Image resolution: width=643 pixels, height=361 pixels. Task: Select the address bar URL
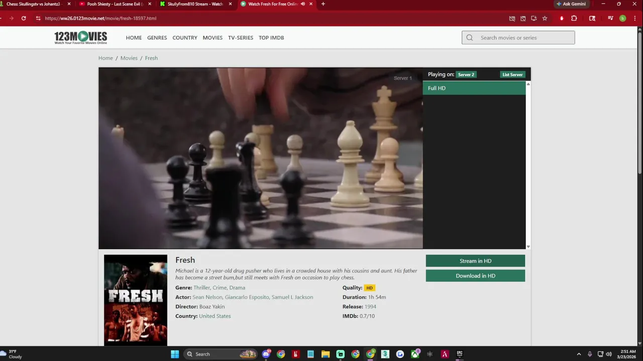(x=100, y=18)
